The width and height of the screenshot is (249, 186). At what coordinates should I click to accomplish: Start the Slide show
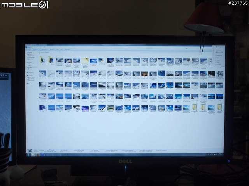(x=52, y=50)
